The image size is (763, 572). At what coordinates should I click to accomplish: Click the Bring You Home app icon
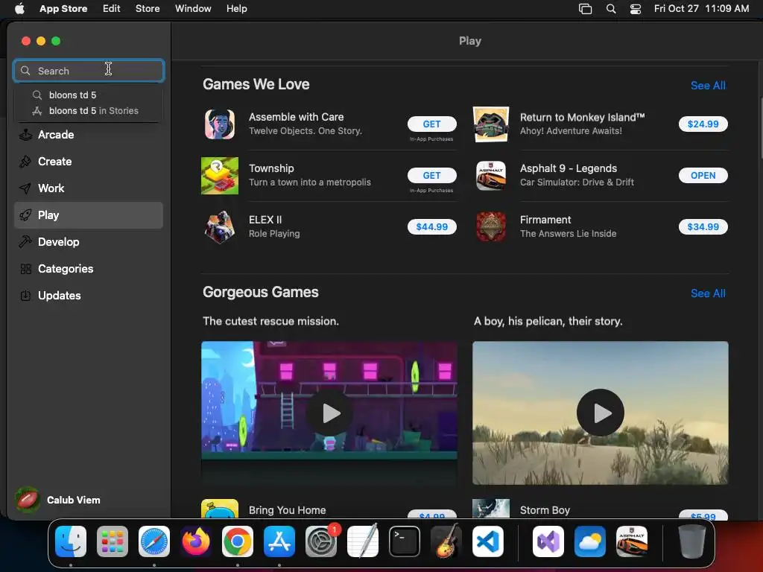tap(220, 508)
